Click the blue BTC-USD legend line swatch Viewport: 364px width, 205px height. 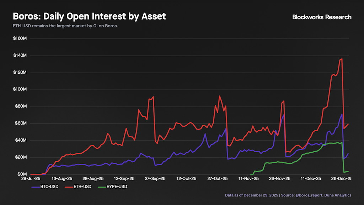35,186
